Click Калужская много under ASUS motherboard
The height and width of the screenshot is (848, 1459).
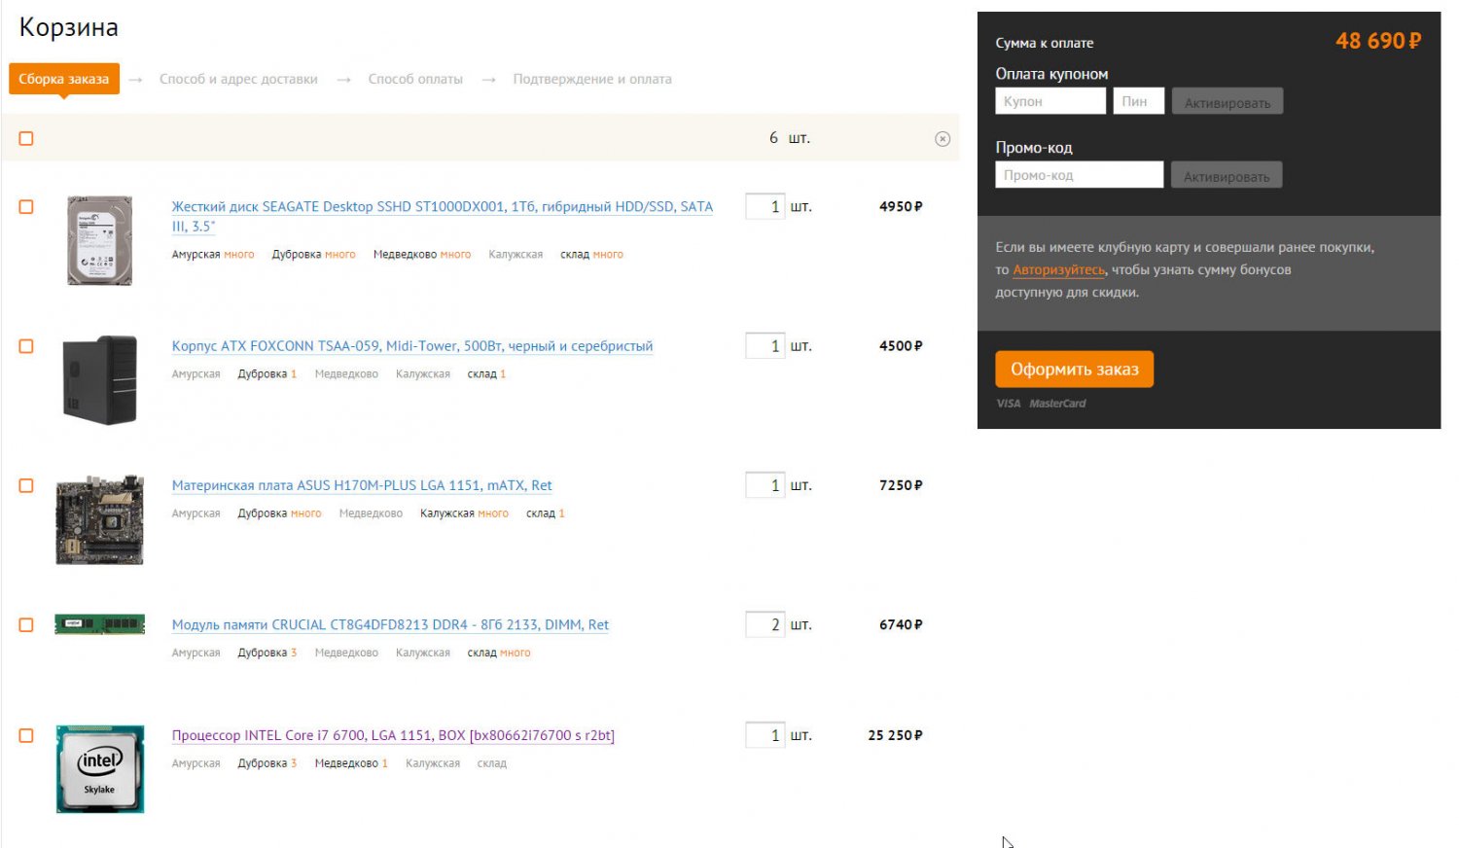(x=464, y=513)
